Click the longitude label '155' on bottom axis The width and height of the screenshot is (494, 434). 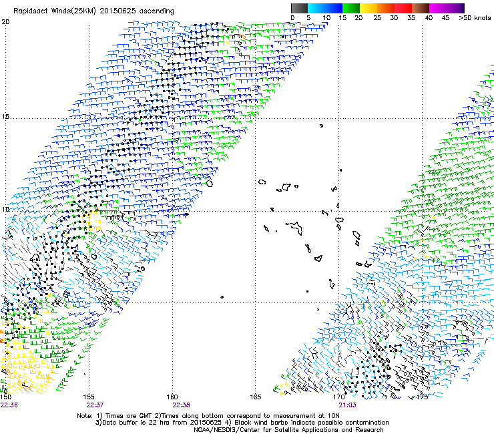(89, 397)
